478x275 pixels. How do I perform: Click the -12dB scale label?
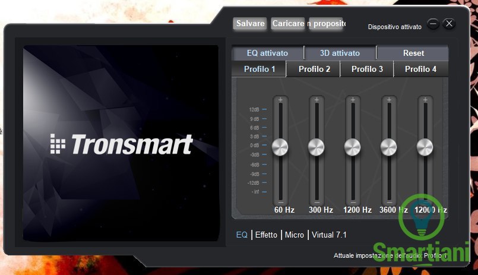click(254, 183)
